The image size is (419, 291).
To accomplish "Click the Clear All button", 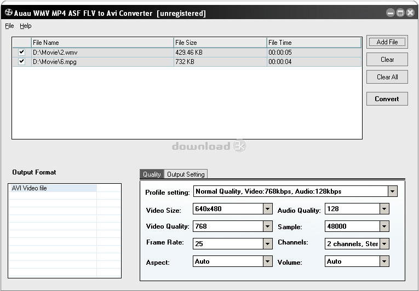I will point(387,77).
